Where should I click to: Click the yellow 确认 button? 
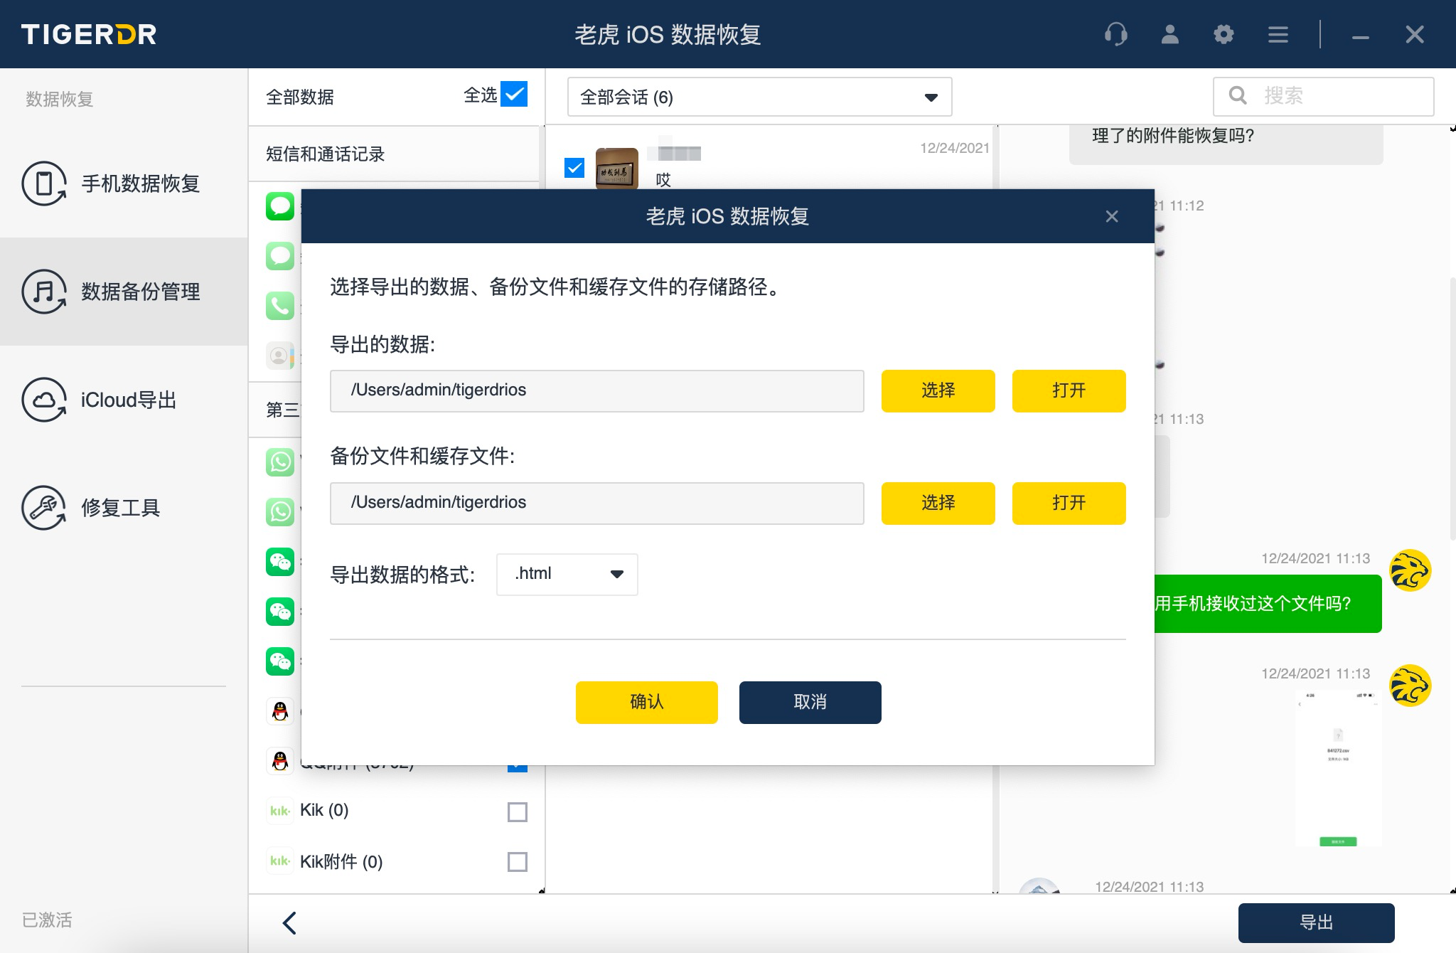[646, 703]
